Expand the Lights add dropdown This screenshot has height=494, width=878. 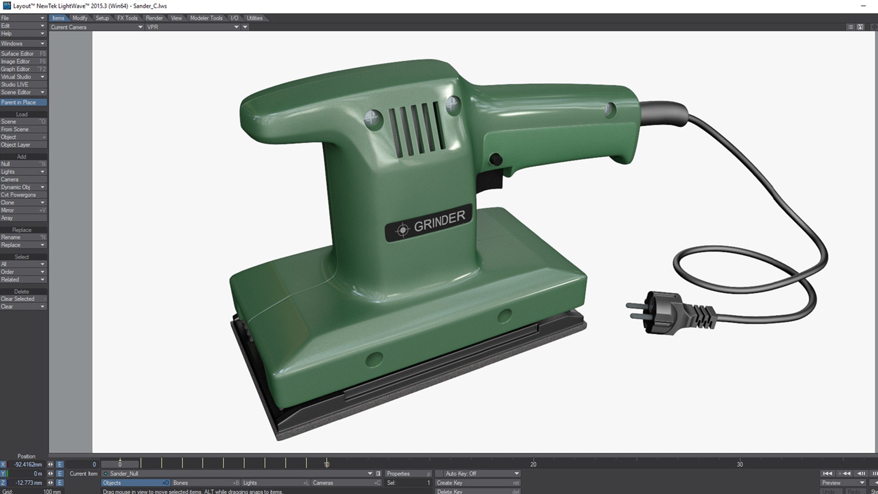coord(23,172)
